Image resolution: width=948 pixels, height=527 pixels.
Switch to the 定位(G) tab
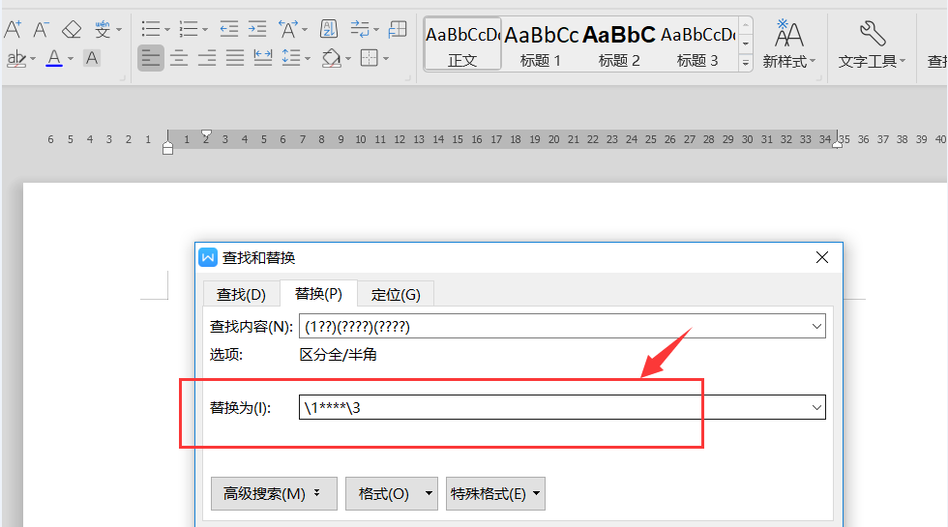[396, 294]
